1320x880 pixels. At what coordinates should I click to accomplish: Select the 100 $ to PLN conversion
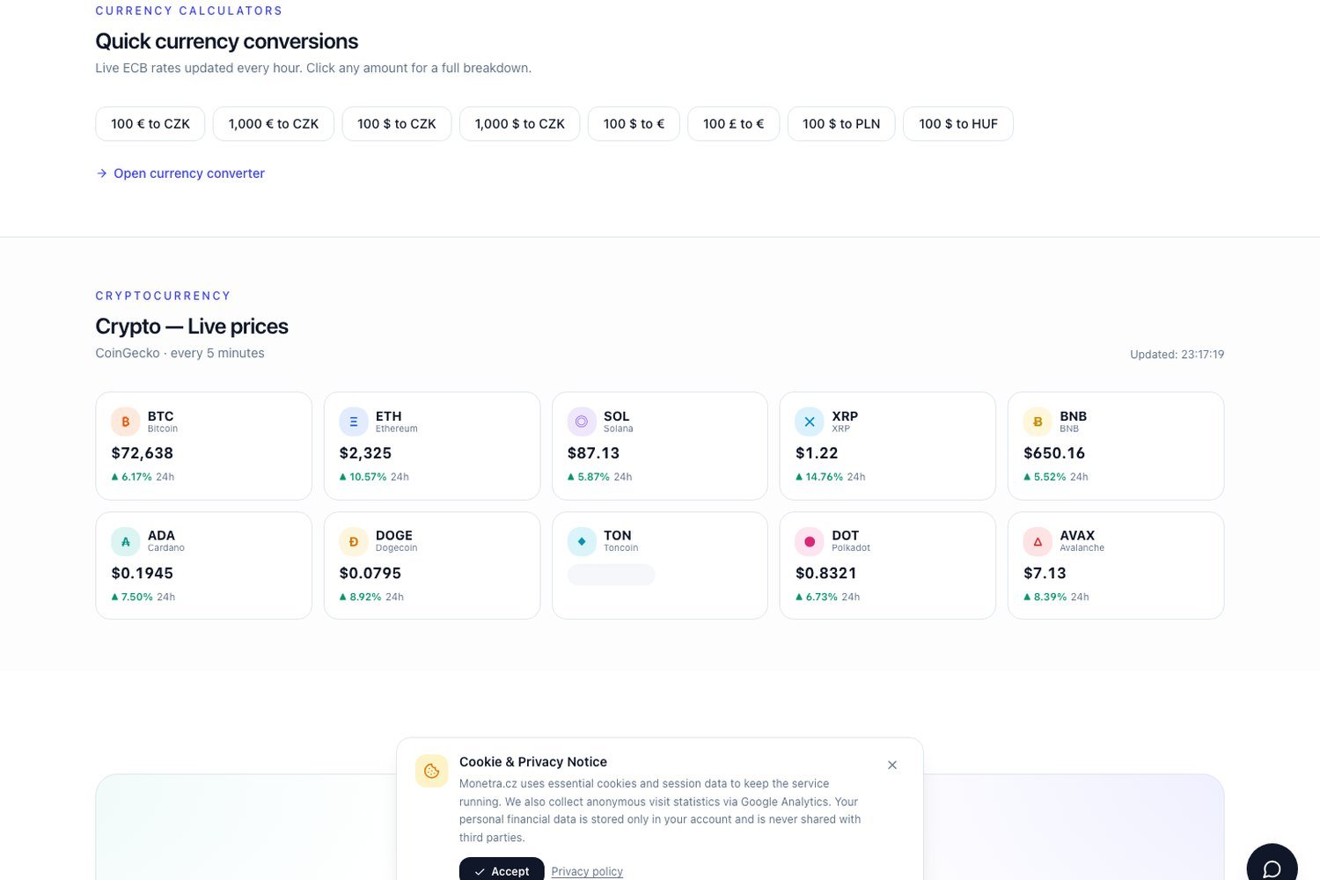pyautogui.click(x=841, y=124)
